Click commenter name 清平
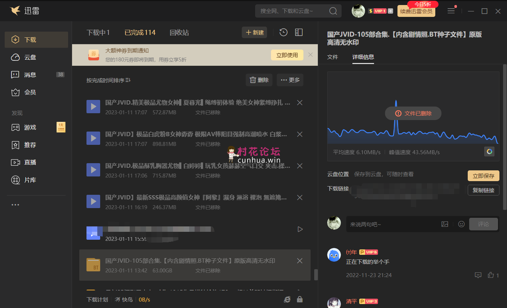This screenshot has width=507, height=308. [x=351, y=301]
